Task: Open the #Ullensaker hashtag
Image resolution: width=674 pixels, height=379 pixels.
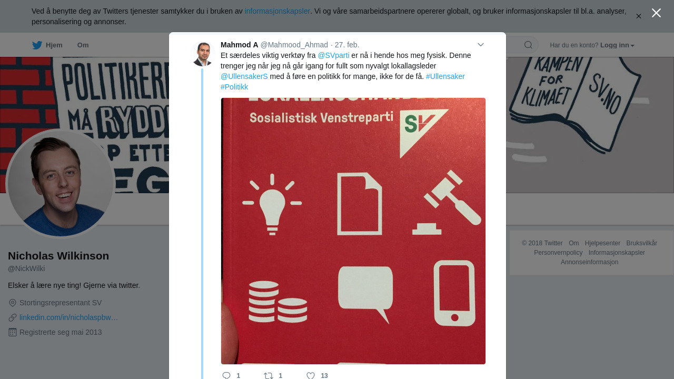Action: click(445, 76)
